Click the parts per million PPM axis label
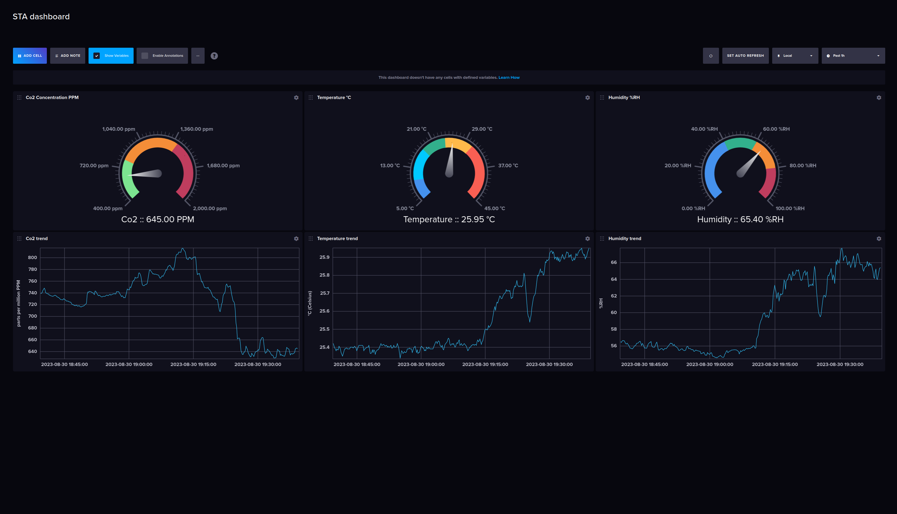This screenshot has width=897, height=514. (x=18, y=304)
